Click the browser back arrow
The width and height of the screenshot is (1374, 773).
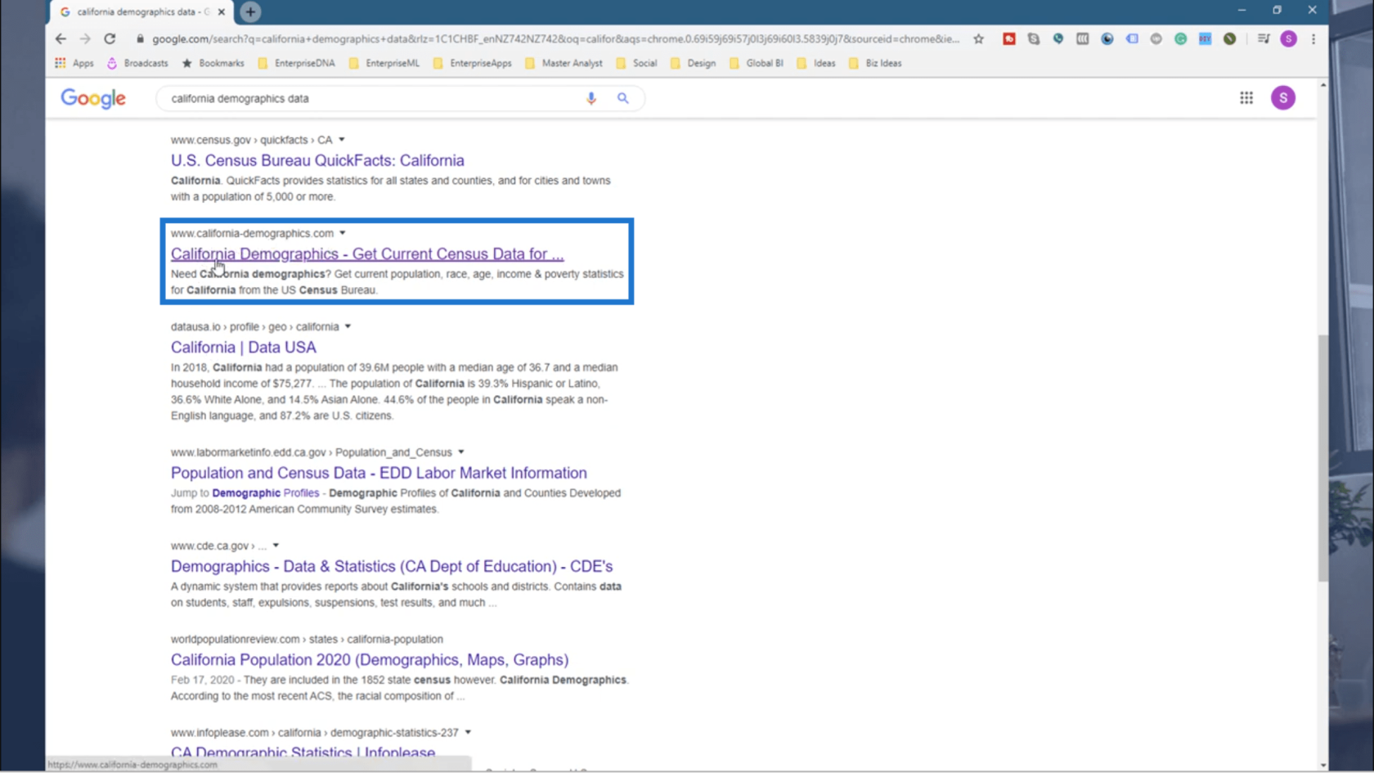tap(61, 38)
